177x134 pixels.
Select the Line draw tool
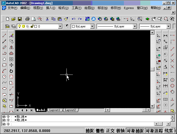4,35
